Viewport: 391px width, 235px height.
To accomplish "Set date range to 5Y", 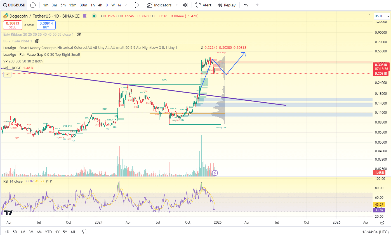I will [65, 232].
